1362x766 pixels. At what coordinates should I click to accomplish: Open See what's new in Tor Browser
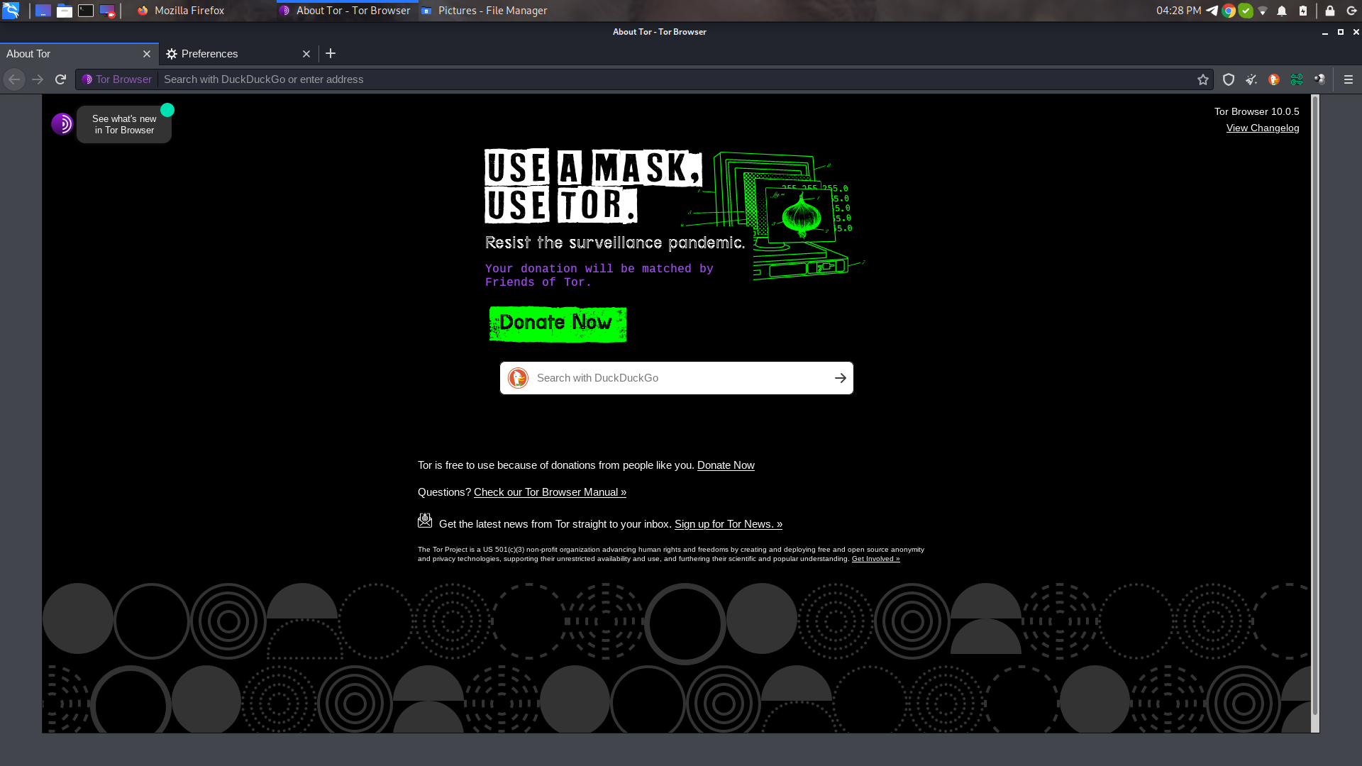[124, 125]
